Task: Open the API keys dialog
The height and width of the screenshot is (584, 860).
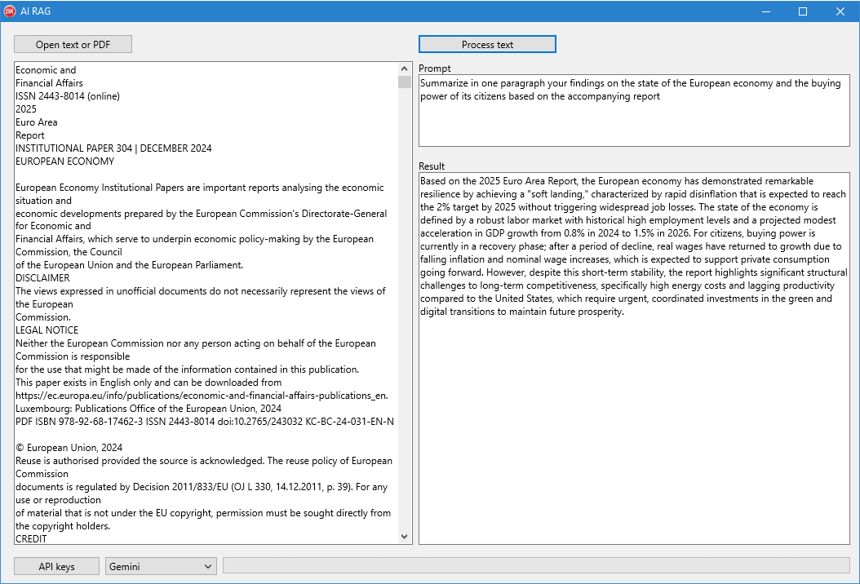Action: pos(56,566)
